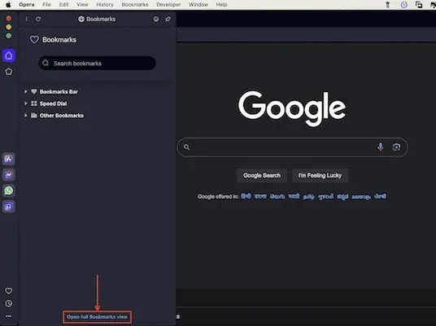Screen dimensions: 436x326
Task: Click the globe icon beside the pin
Action: [x=156, y=19]
